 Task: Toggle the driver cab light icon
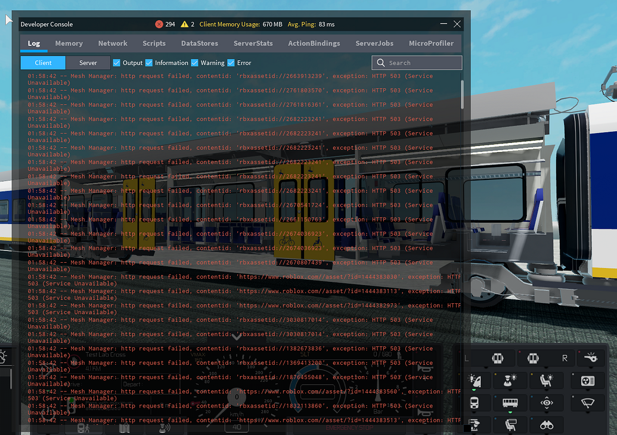tap(510, 380)
